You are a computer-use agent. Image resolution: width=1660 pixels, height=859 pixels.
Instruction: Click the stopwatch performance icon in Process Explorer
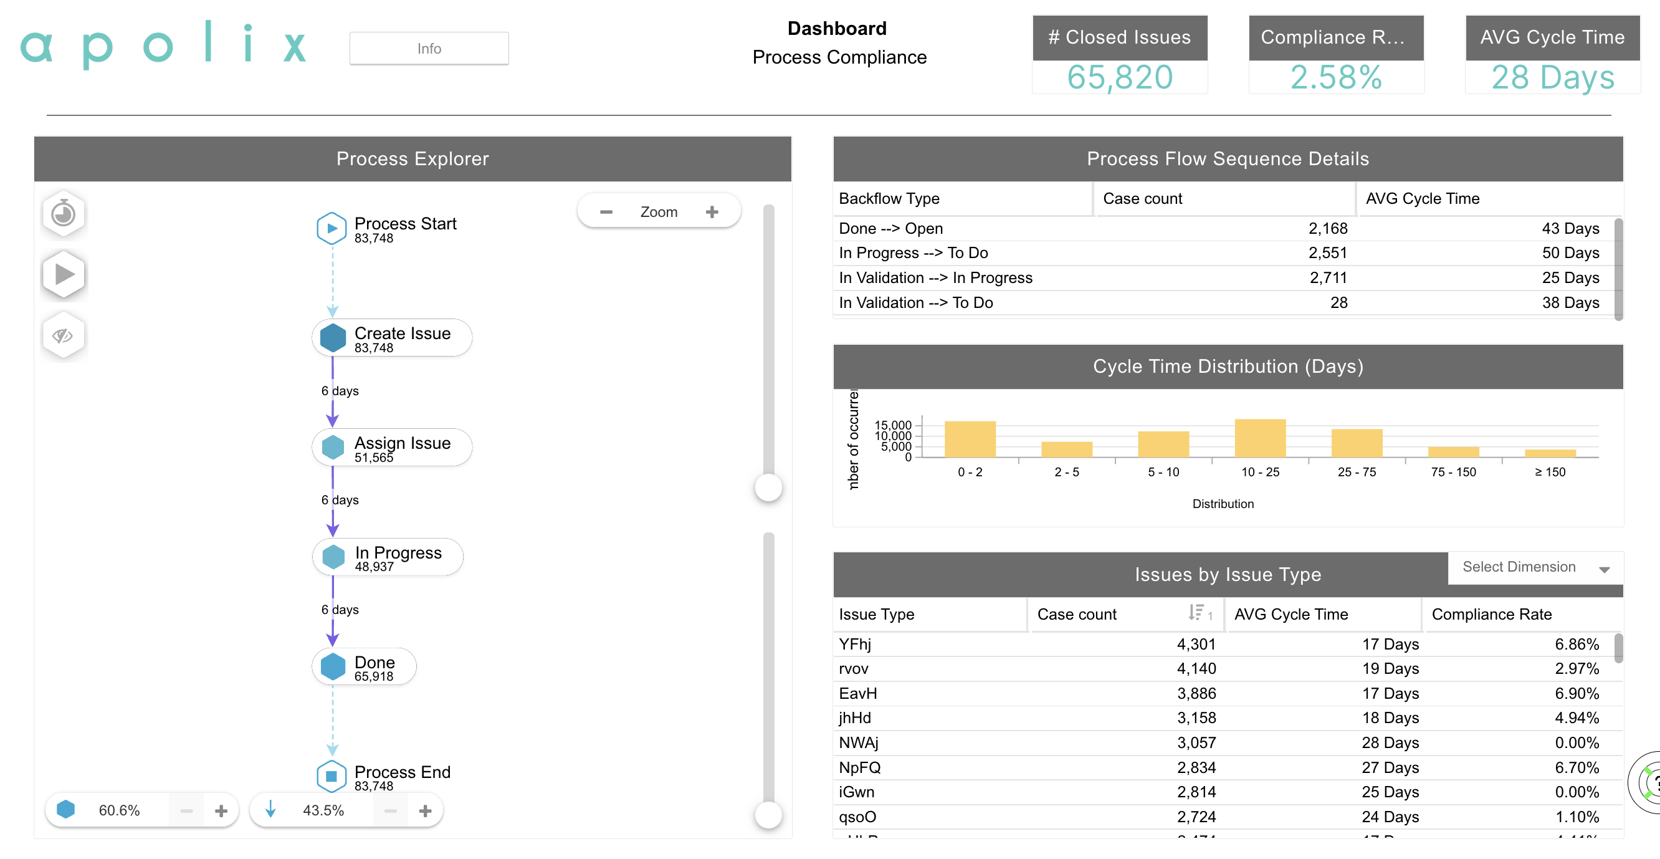pos(63,213)
